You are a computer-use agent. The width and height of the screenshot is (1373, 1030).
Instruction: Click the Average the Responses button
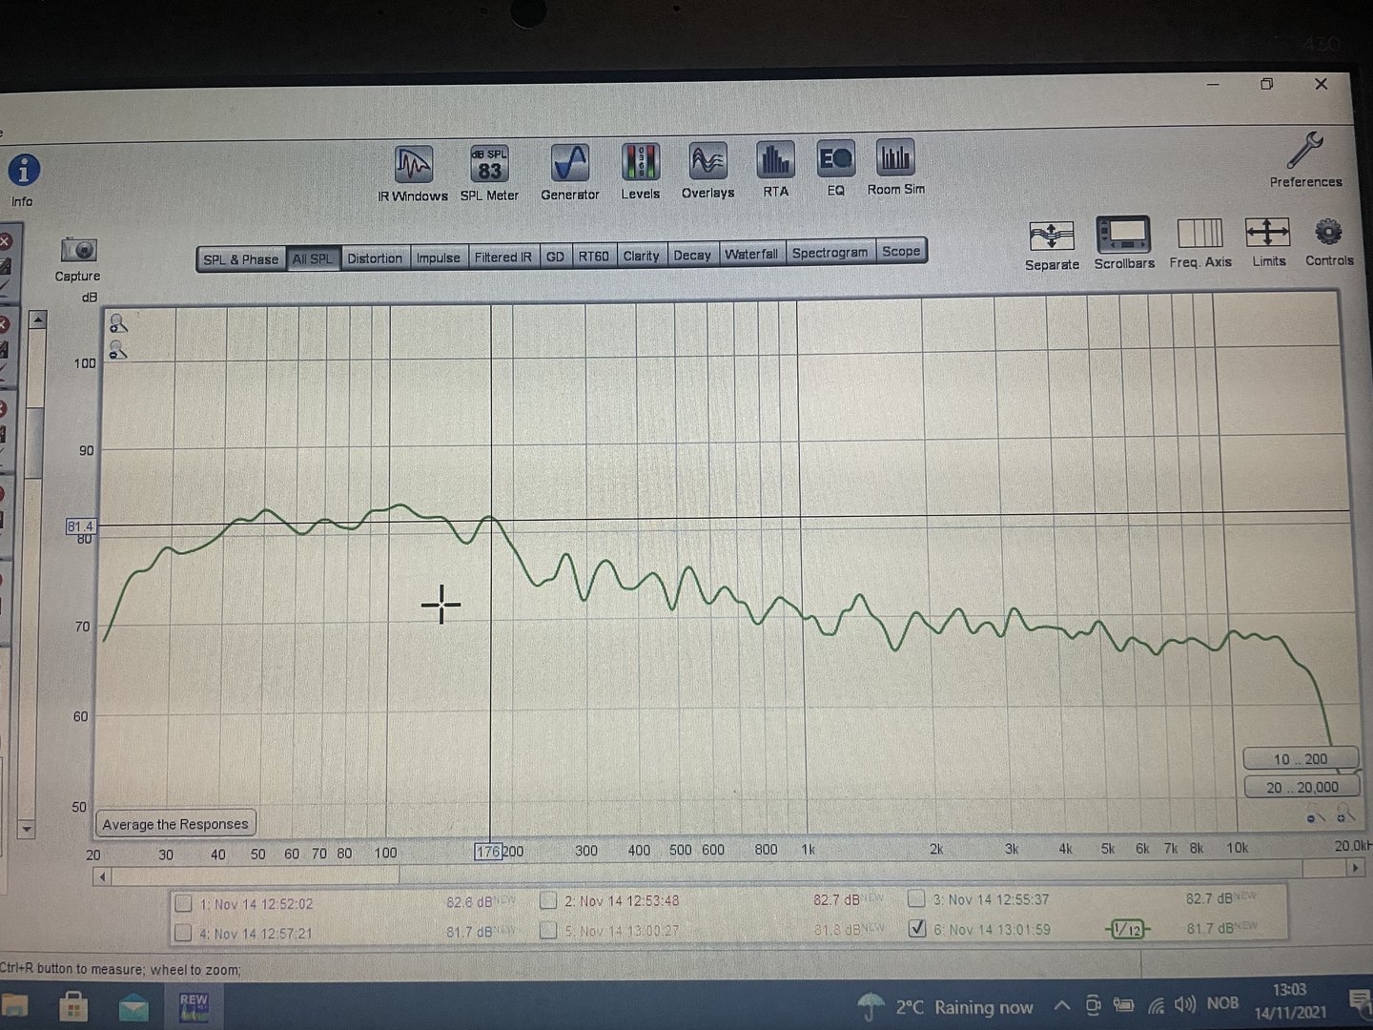[175, 824]
